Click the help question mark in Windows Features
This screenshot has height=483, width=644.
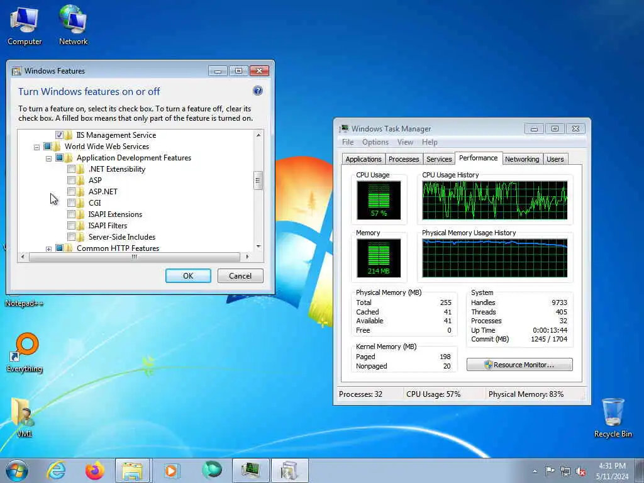(x=257, y=91)
